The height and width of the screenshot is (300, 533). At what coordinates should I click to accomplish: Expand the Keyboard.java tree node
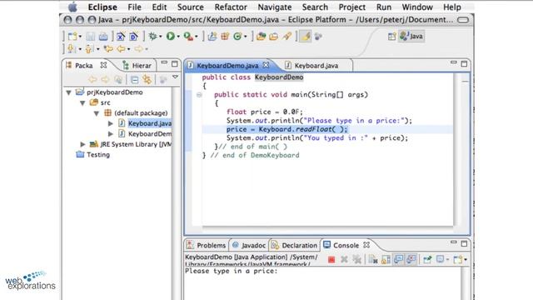[x=111, y=123]
